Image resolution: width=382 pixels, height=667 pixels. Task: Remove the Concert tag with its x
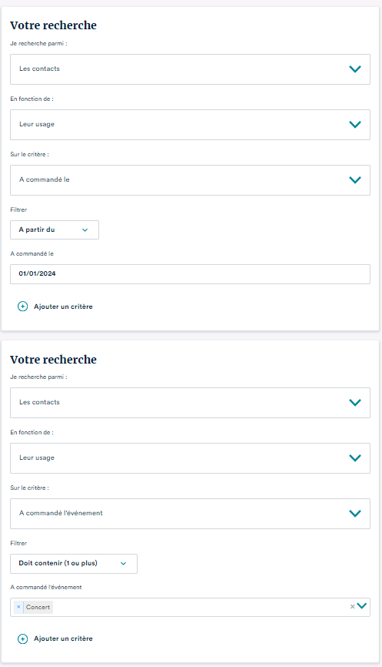[18, 607]
